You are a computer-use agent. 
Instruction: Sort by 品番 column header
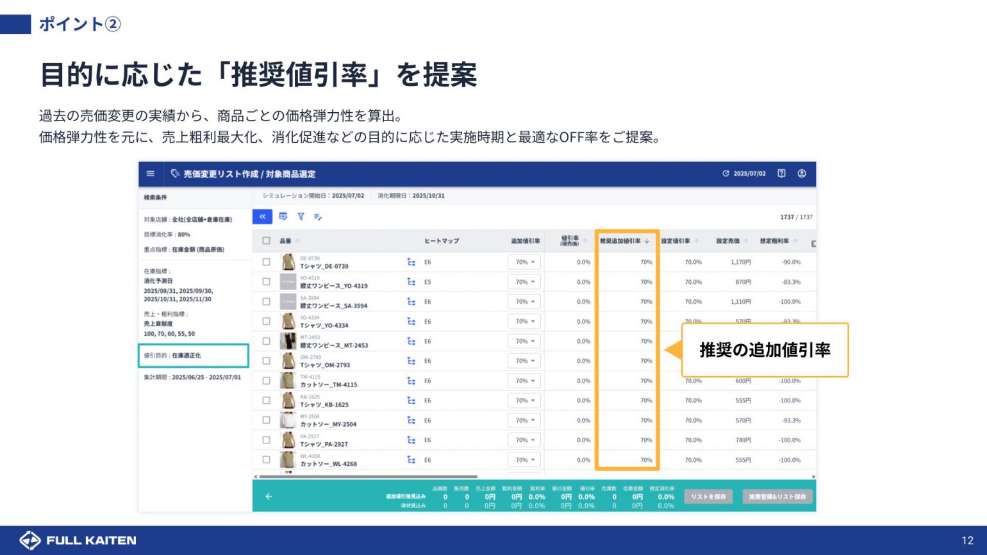(286, 241)
